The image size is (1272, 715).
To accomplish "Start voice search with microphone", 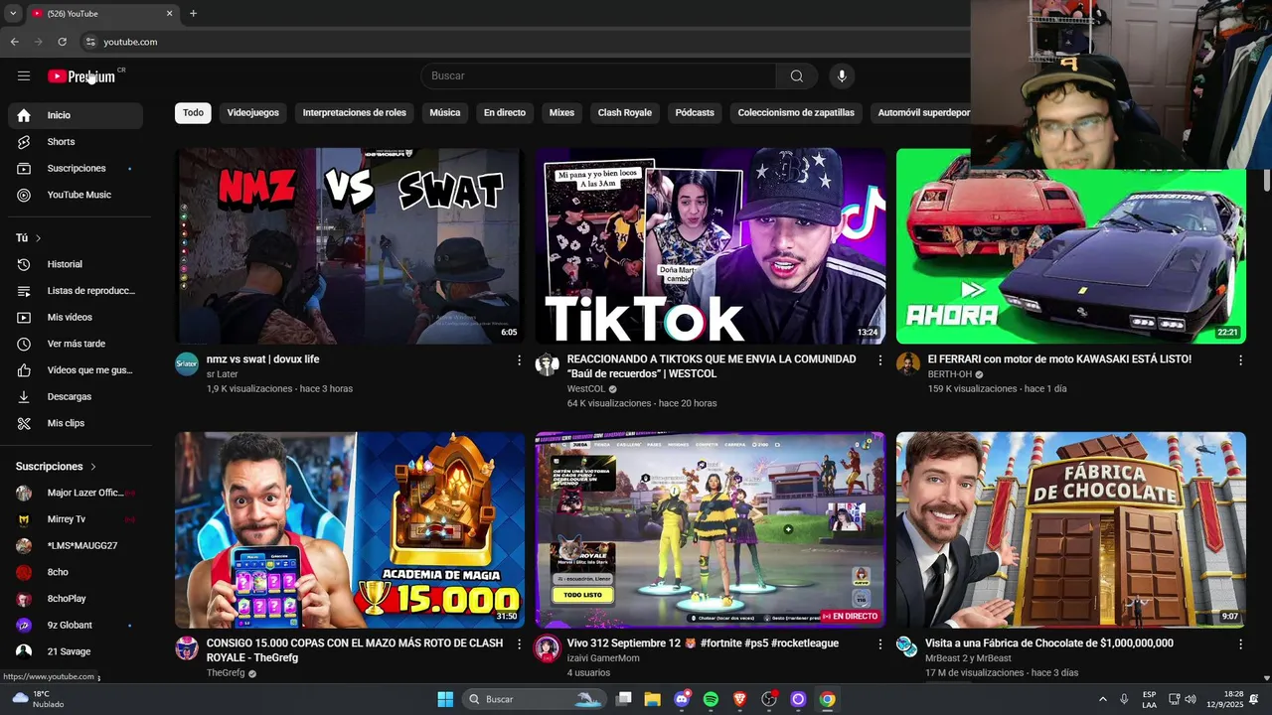I will 842,76.
